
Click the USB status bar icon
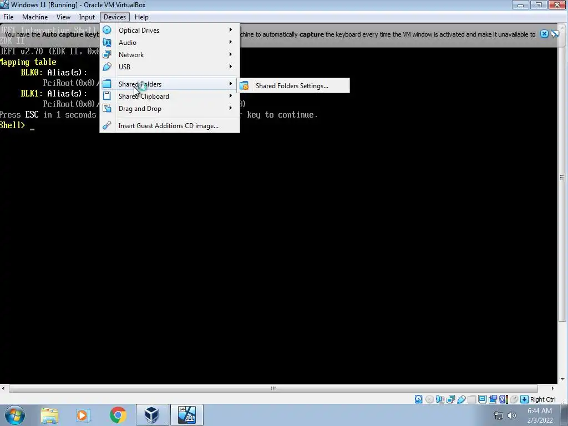pos(461,399)
